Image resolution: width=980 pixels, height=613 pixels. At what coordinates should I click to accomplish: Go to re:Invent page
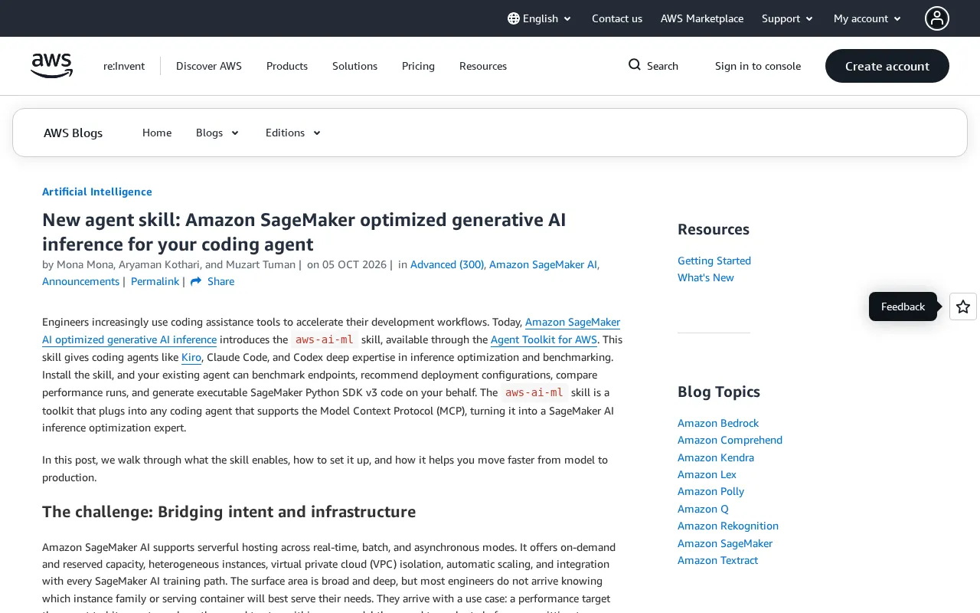(124, 66)
